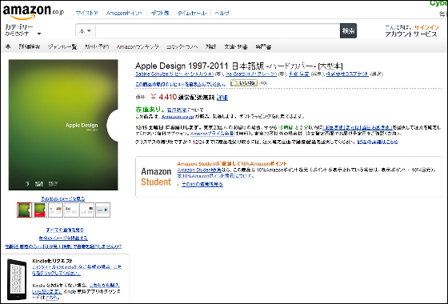448x304 pixels.
Task: Select ジャンル一覧 in the navigation bar
Action: tap(62, 46)
